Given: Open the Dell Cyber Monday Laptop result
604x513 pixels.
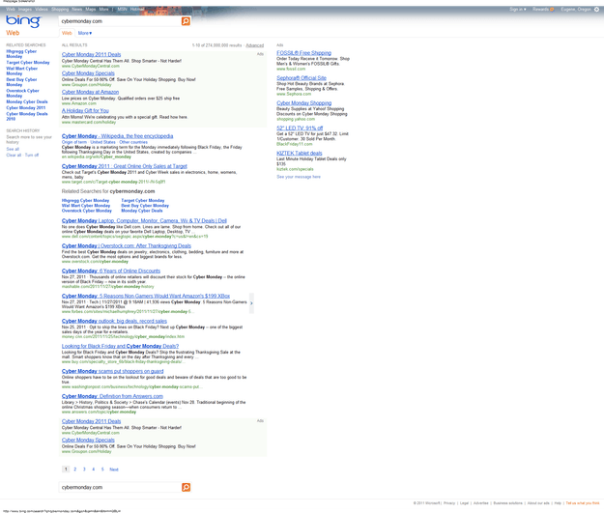Looking at the screenshot, I should click(144, 221).
